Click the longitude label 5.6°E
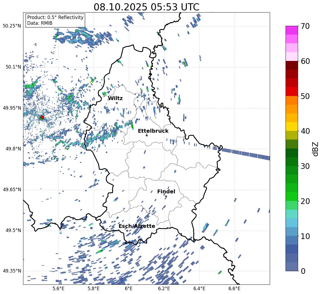This screenshot has height=294, width=322. (x=58, y=289)
